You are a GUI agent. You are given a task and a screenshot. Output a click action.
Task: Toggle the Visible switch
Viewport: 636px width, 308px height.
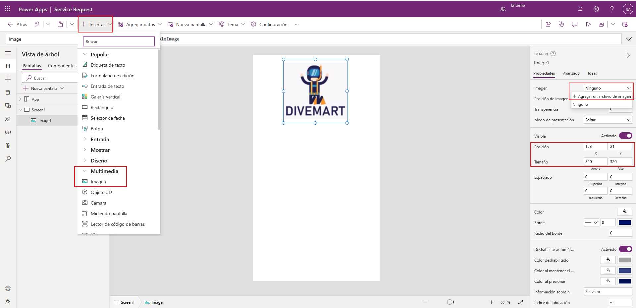(625, 136)
